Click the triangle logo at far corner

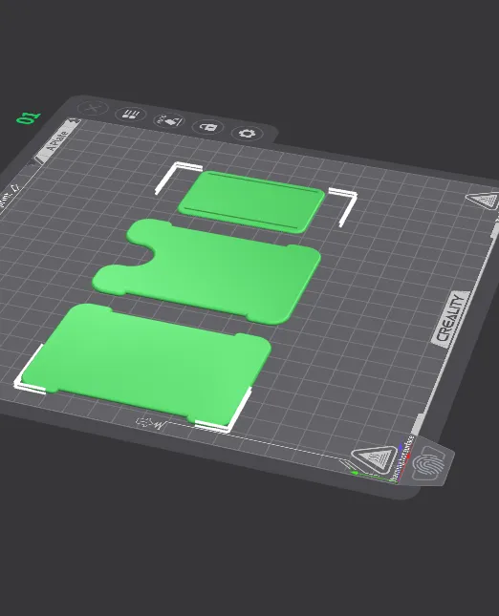[x=484, y=201]
